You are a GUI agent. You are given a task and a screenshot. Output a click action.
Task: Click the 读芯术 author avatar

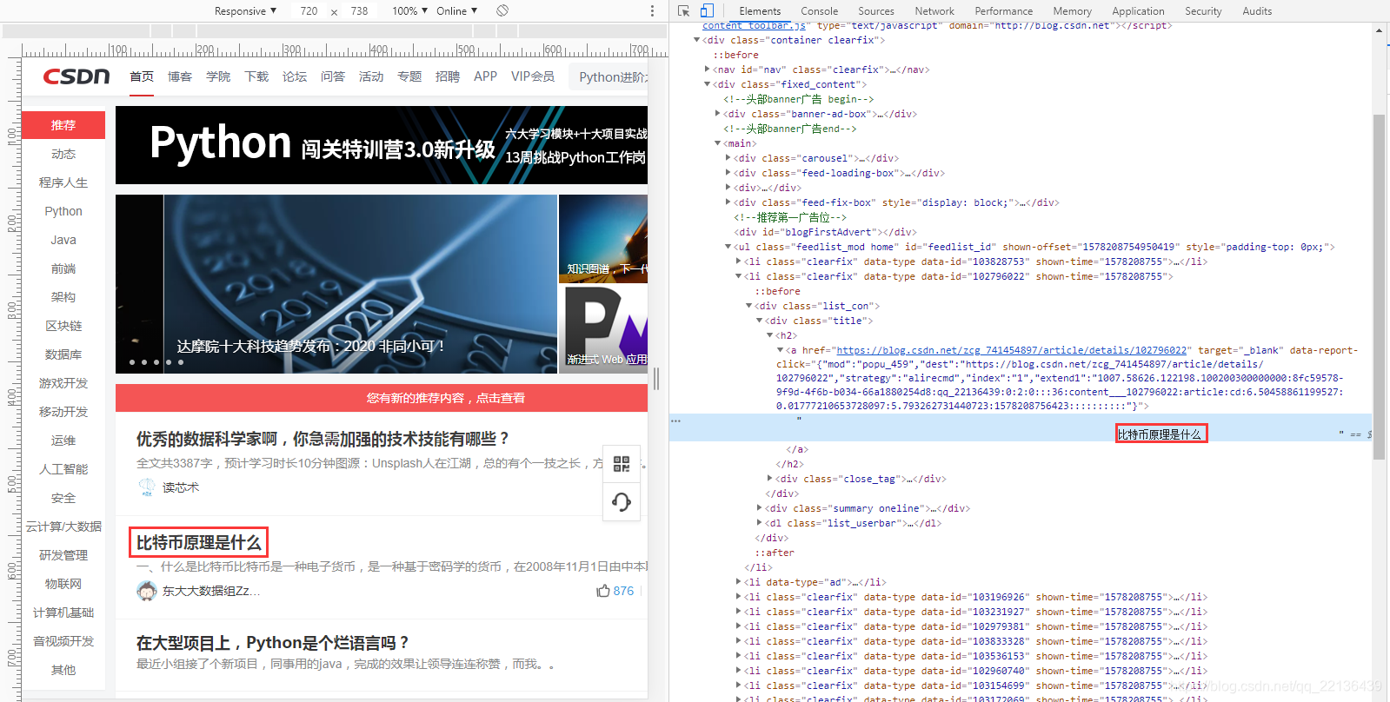146,487
